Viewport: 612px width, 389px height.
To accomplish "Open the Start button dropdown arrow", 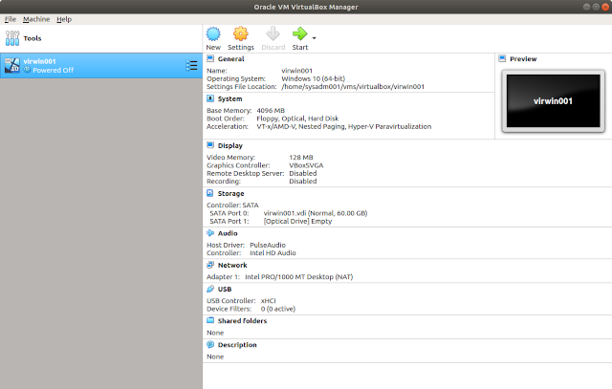I will tap(315, 38).
